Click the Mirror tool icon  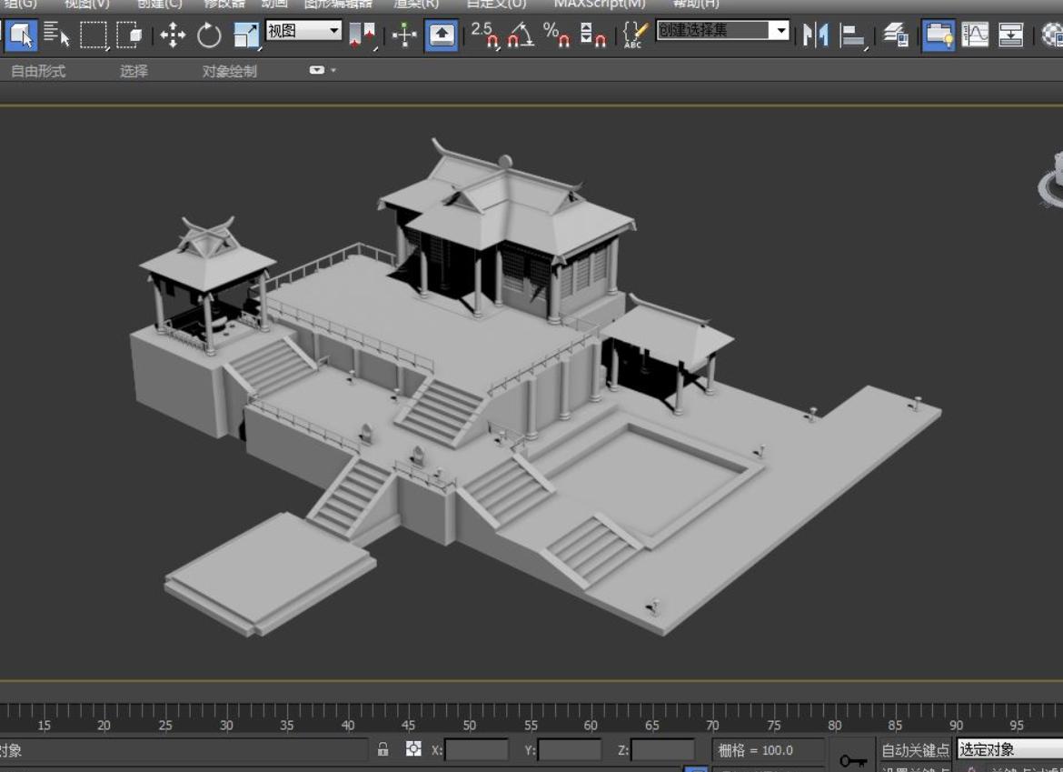pos(815,35)
